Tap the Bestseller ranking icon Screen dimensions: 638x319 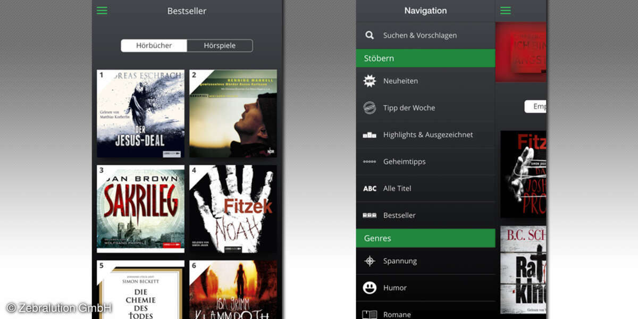pyautogui.click(x=370, y=215)
